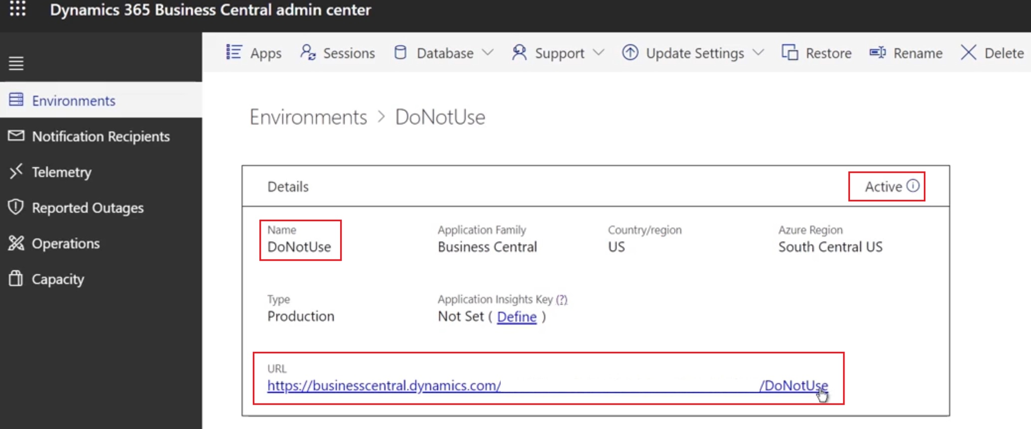Select Environments in the sidebar

[x=73, y=101]
